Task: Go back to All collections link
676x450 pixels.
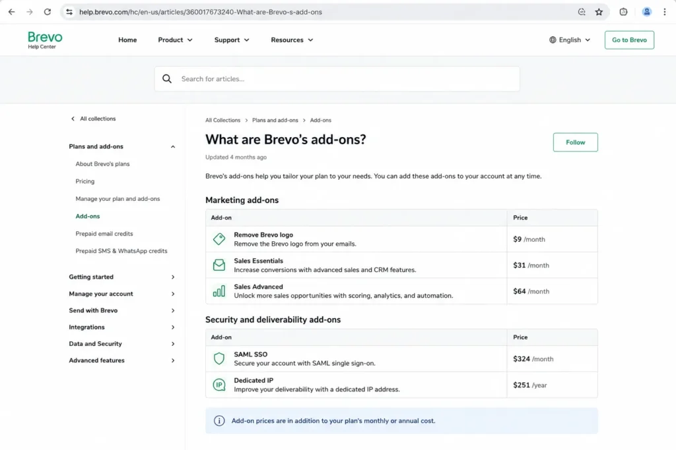Action: pyautogui.click(x=93, y=119)
